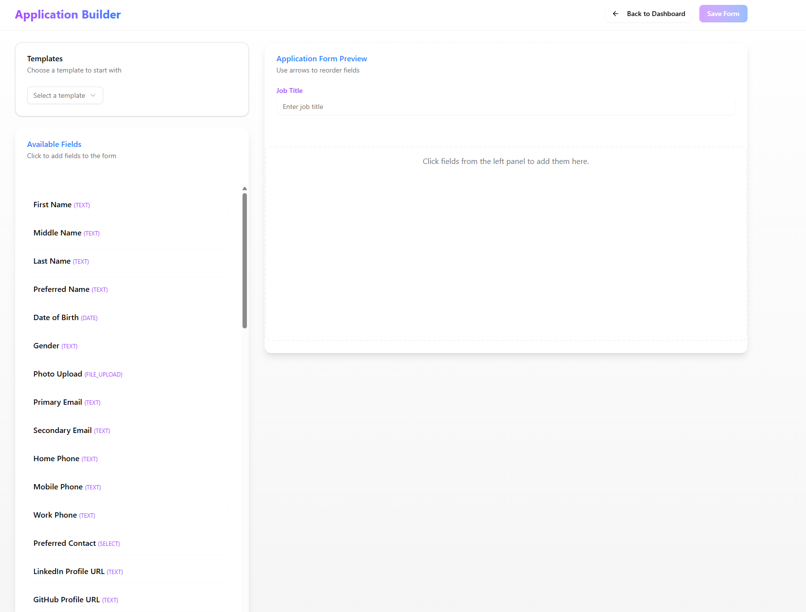Open the Select a template dropdown
The width and height of the screenshot is (806, 612).
point(65,95)
